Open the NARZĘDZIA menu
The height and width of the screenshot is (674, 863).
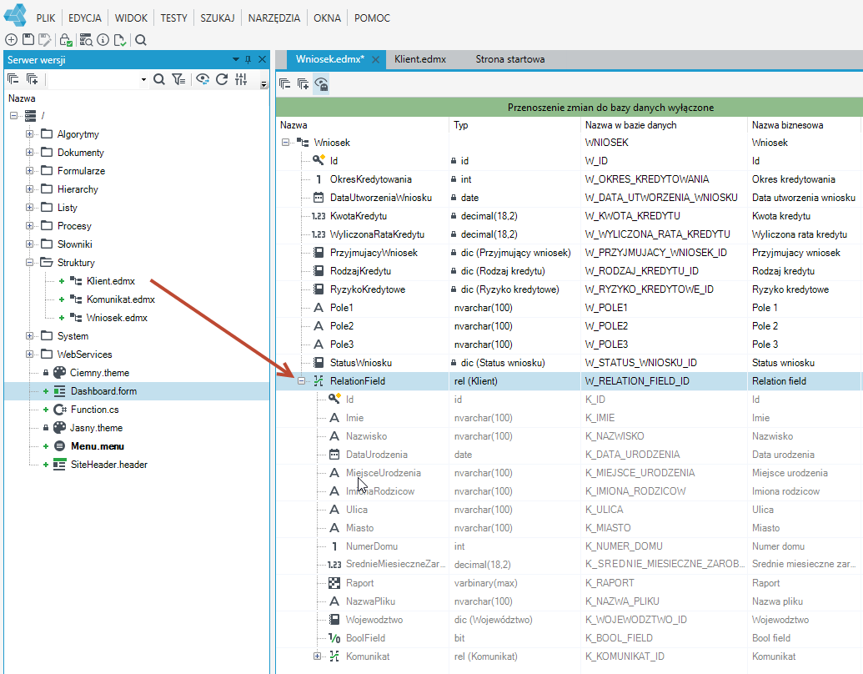[x=274, y=18]
